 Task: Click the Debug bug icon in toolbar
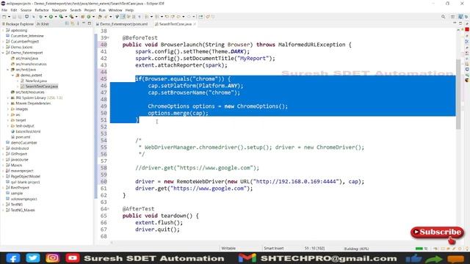(x=41, y=17)
